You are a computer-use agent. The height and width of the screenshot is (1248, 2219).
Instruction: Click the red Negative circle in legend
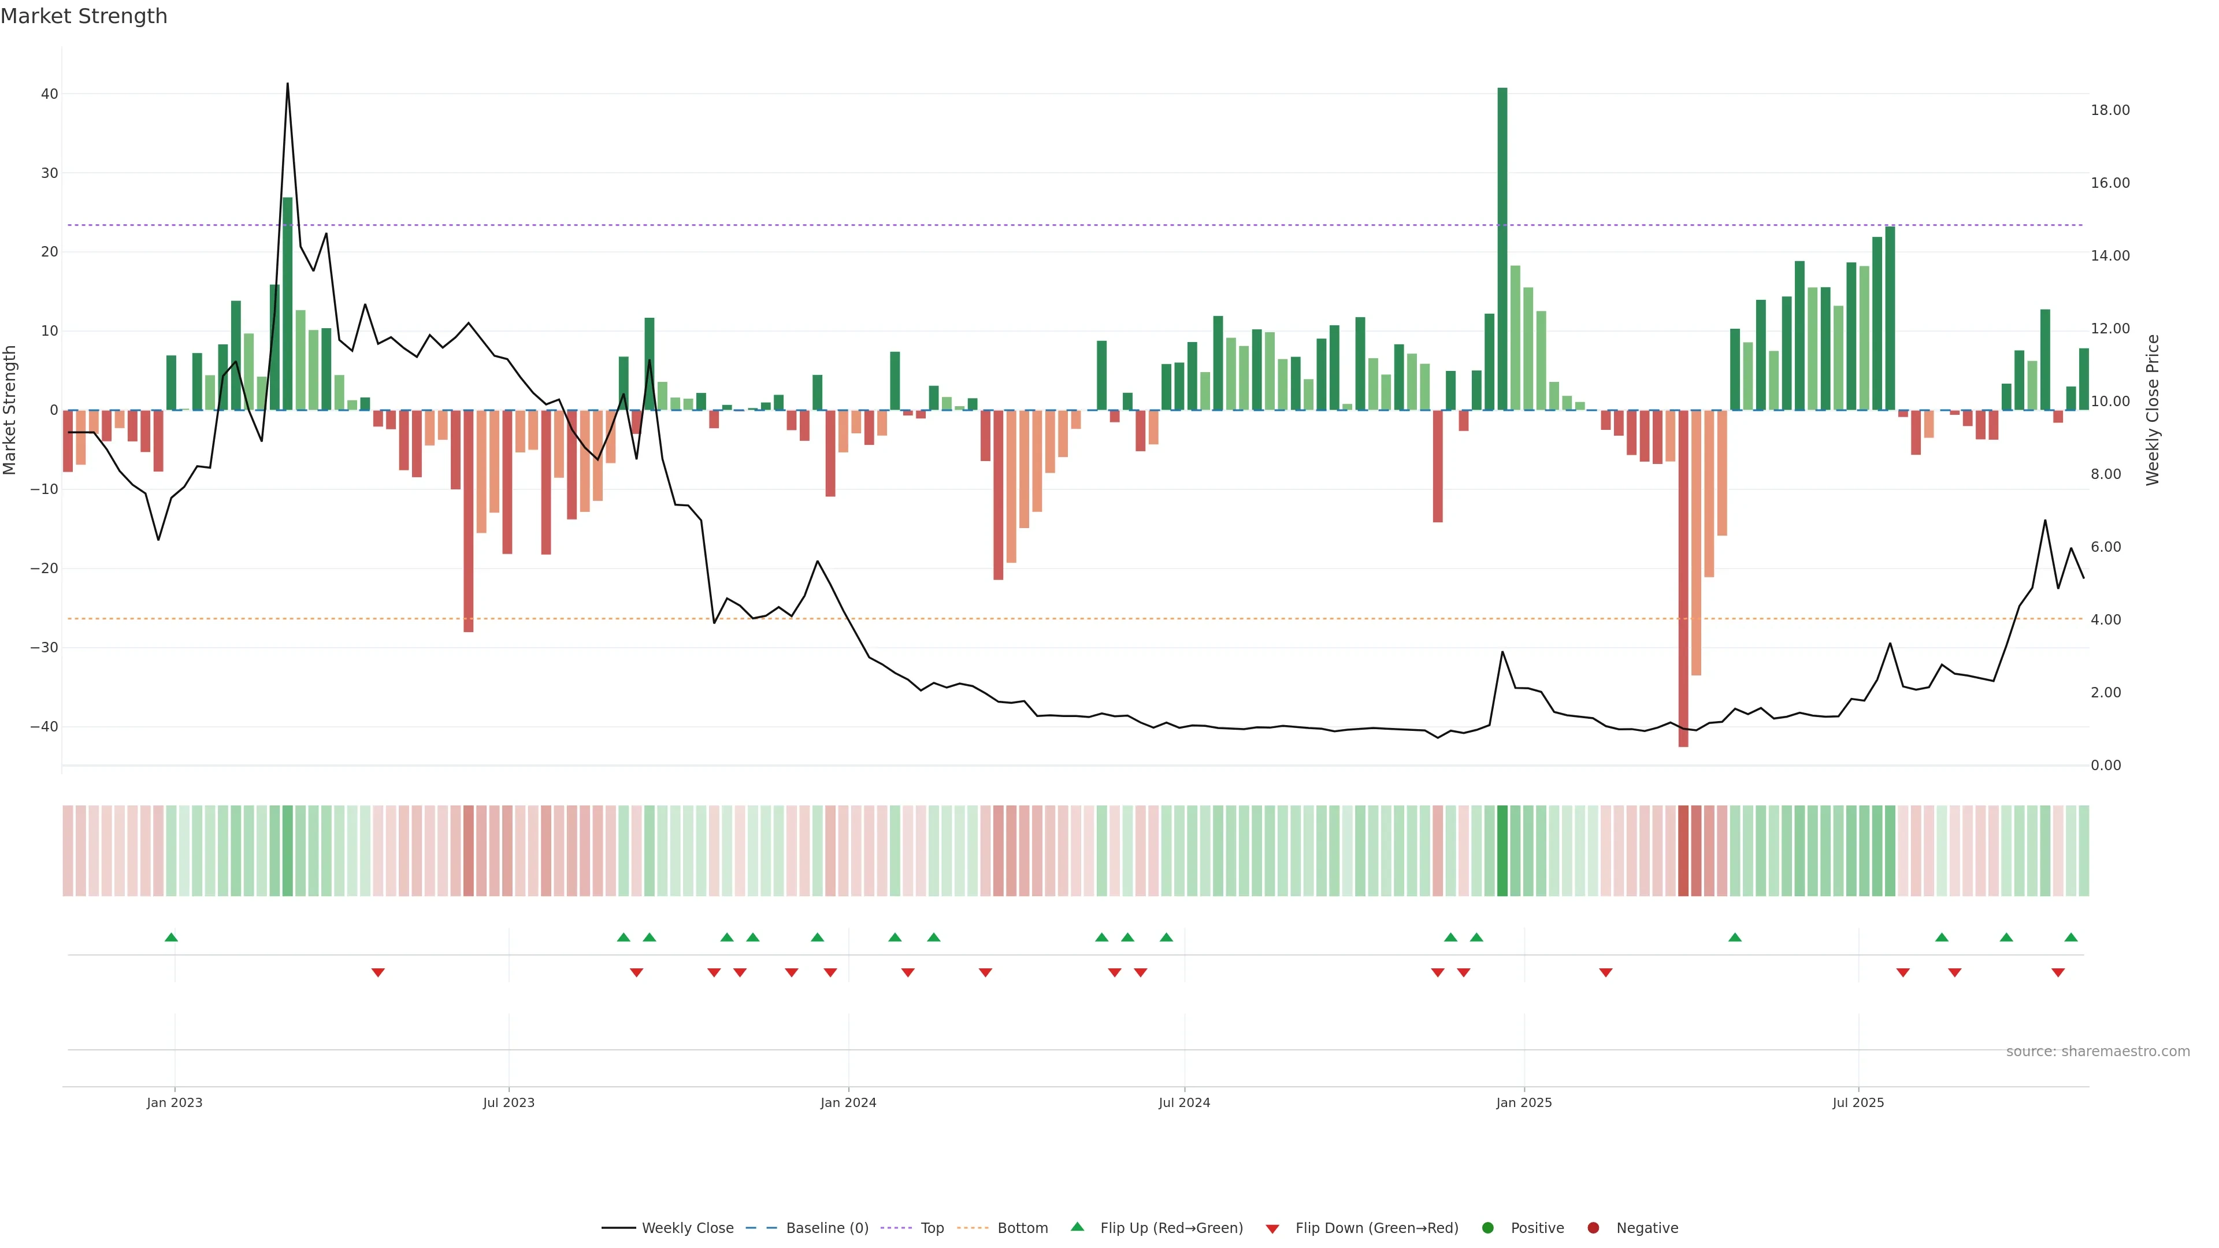tap(1593, 1228)
